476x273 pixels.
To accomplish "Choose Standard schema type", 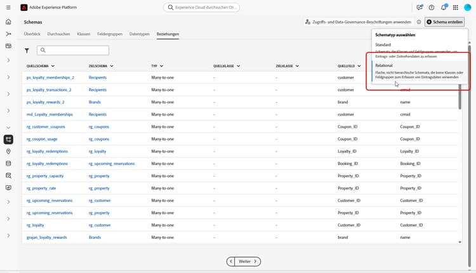I will pyautogui.click(x=420, y=50).
